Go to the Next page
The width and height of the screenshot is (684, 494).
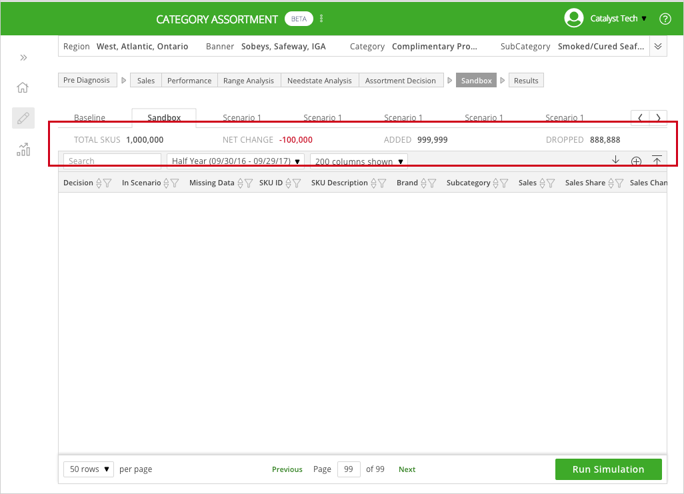coord(407,469)
